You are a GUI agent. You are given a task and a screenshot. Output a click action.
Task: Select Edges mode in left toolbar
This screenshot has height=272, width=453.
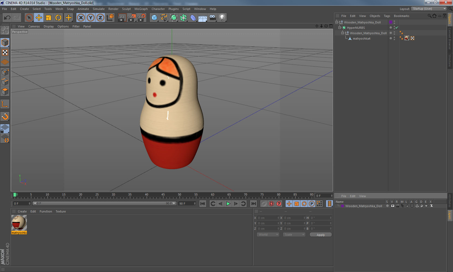pyautogui.click(x=5, y=82)
